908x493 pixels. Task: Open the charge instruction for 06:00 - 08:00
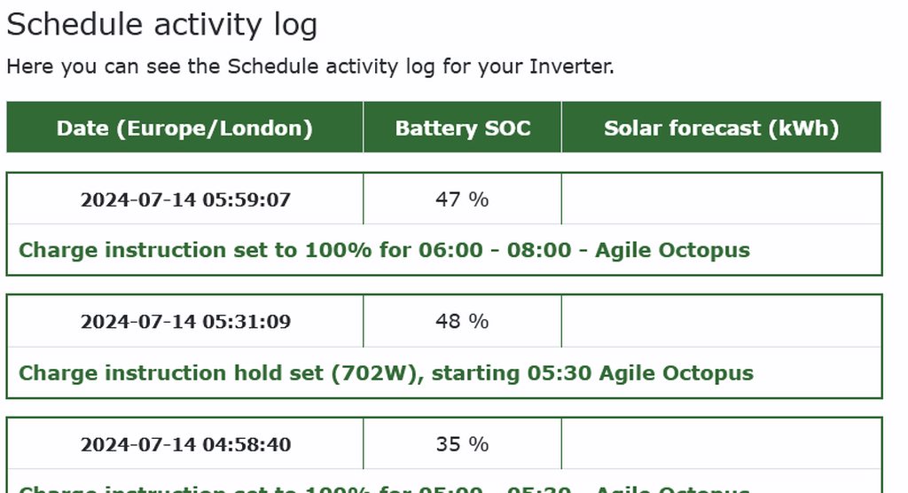pos(384,250)
